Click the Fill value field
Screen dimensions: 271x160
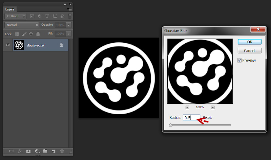(x=60, y=34)
